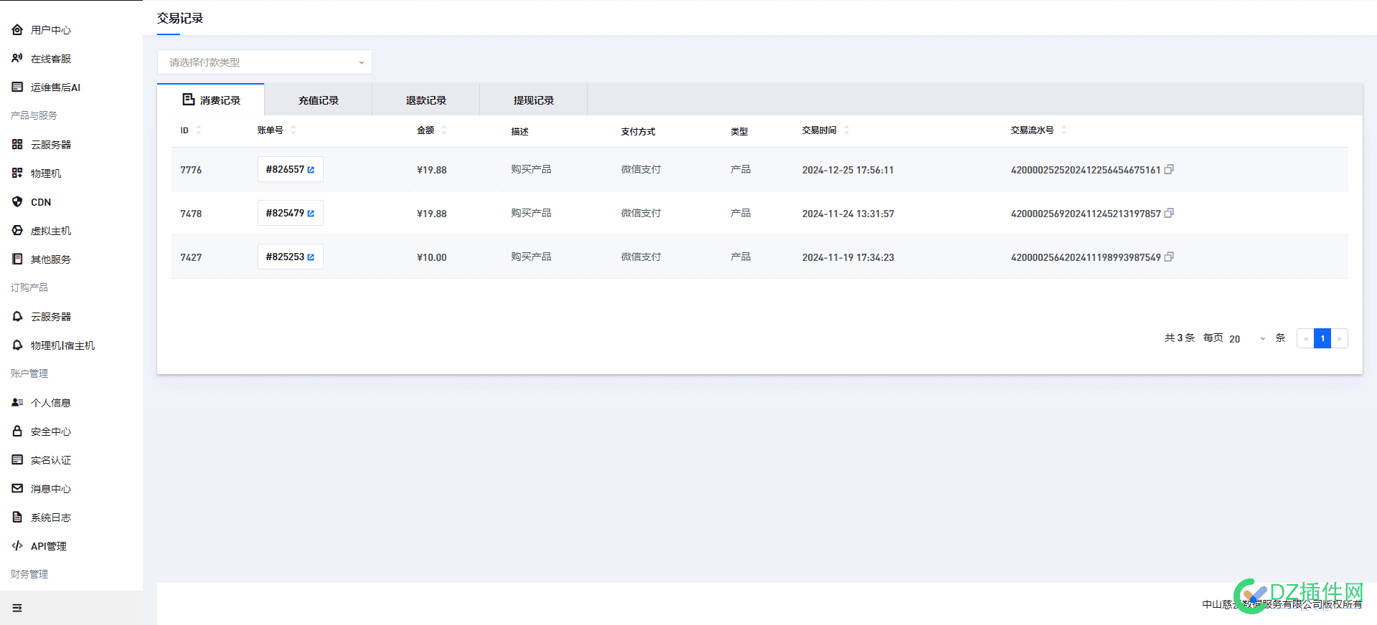This screenshot has width=1377, height=625.
Task: Select the 交易记录 page header tab
Action: (x=180, y=18)
